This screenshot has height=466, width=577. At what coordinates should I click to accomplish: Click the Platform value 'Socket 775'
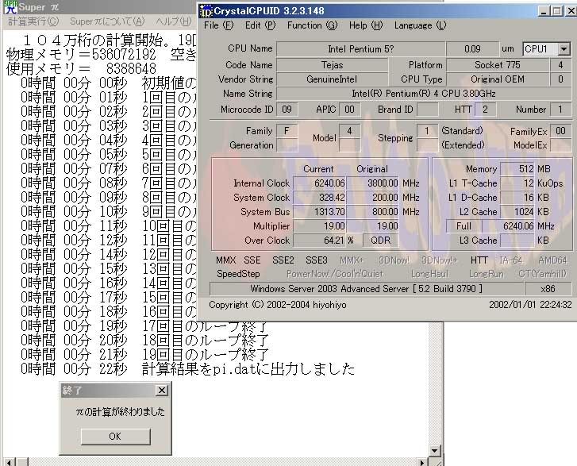click(x=498, y=65)
